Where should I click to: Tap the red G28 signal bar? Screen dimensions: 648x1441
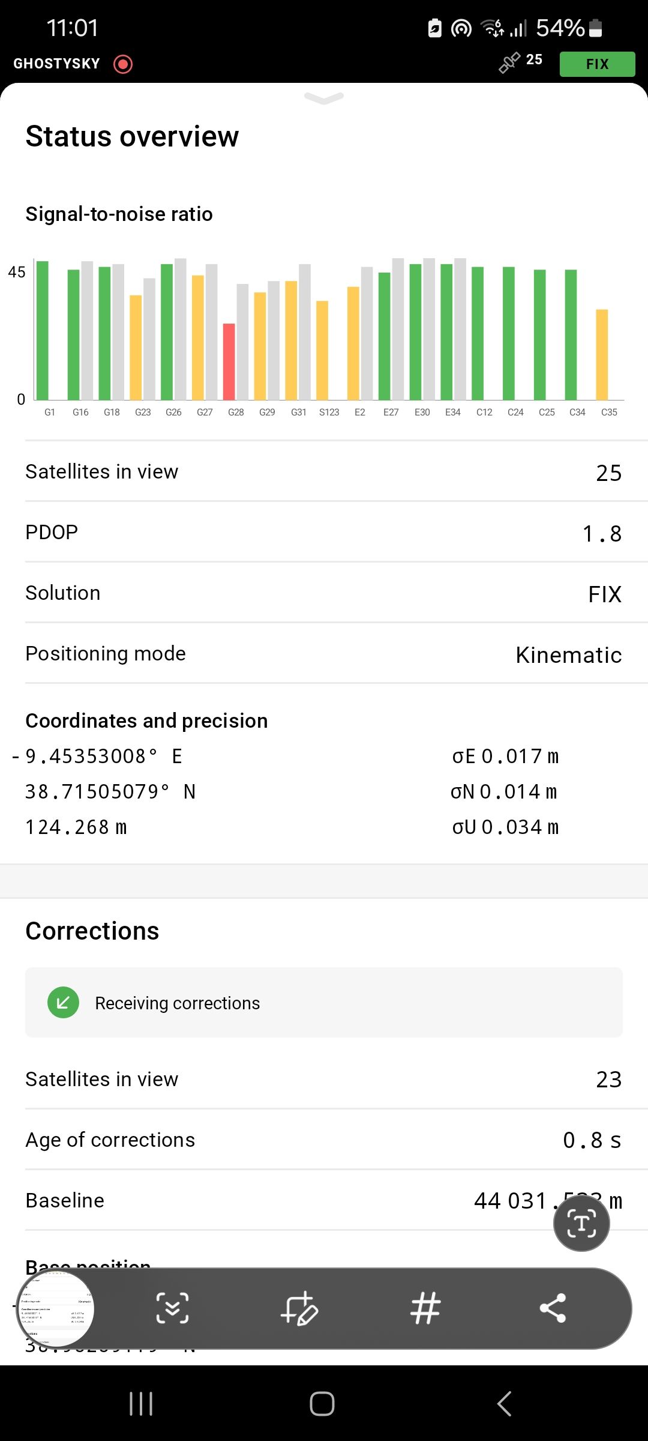[x=229, y=361]
